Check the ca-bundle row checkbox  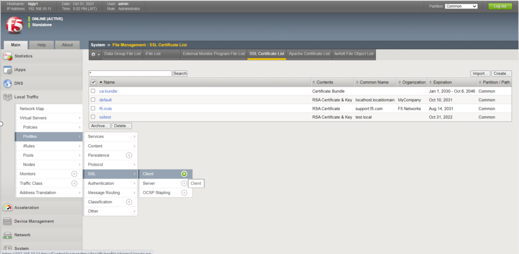pyautogui.click(x=93, y=91)
